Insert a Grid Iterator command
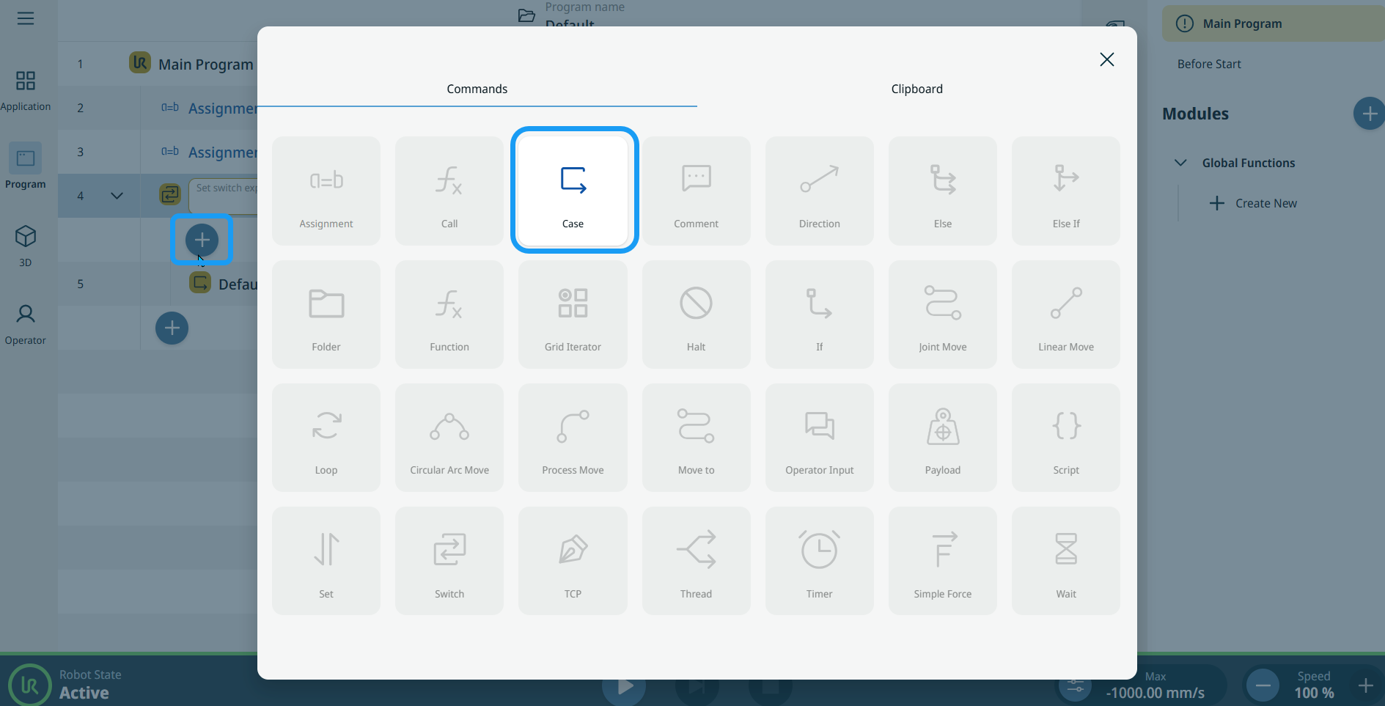The image size is (1385, 706). tap(573, 315)
